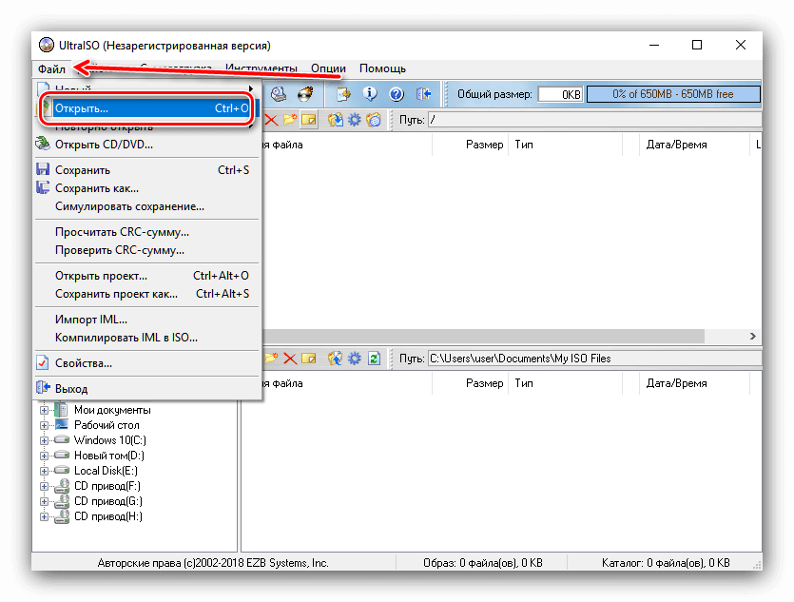Screen dimensions: 794x602
Task: Click the 0% of 650MB capacity bar
Action: pyautogui.click(x=673, y=94)
